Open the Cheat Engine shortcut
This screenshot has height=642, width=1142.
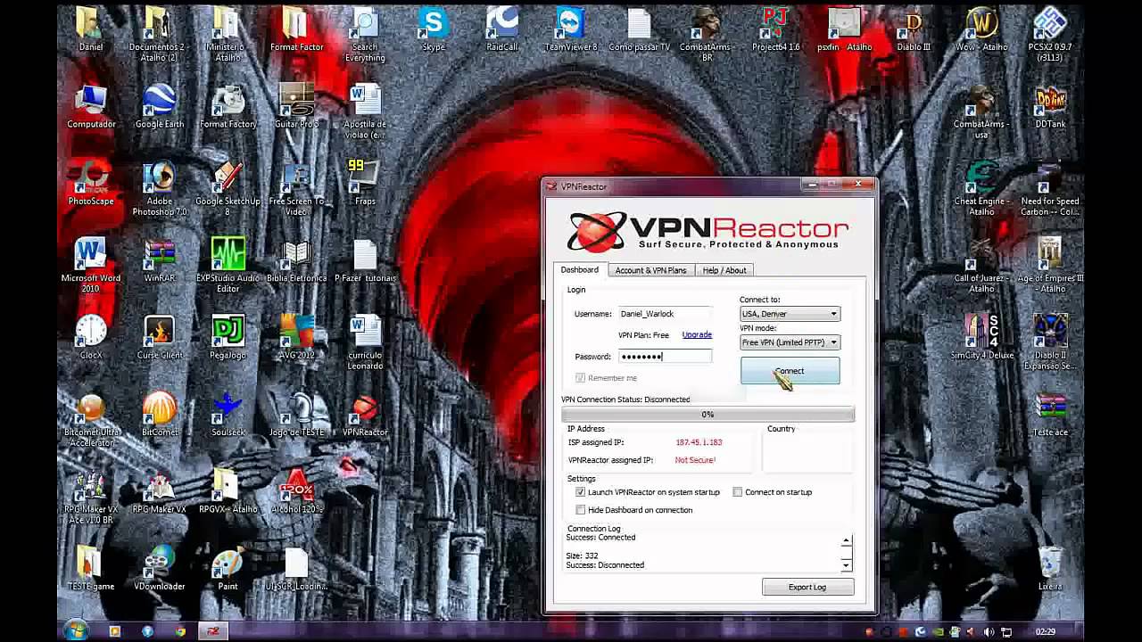click(x=981, y=189)
